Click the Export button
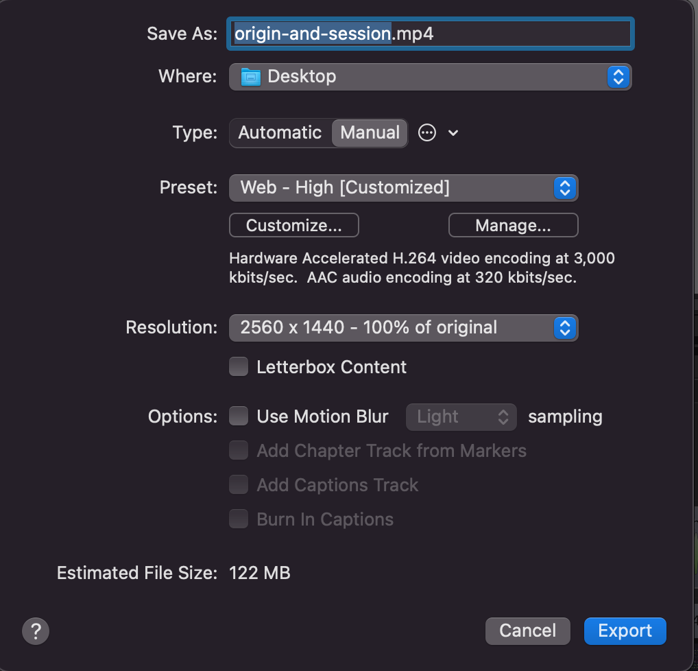The image size is (698, 671). point(624,631)
